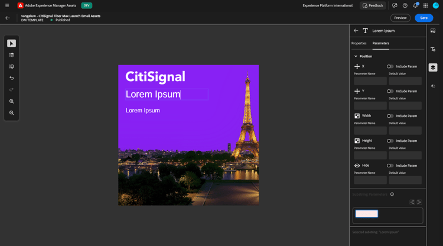This screenshot has height=246, width=443.
Task: Open the Feedback button
Action: [373, 5]
